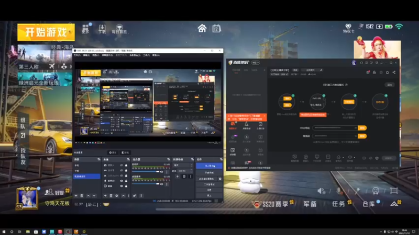Open the OBS 工具(T) menu

(147, 55)
